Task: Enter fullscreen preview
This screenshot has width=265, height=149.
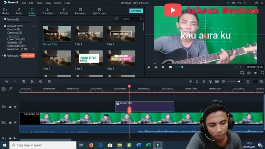Action: point(262,73)
